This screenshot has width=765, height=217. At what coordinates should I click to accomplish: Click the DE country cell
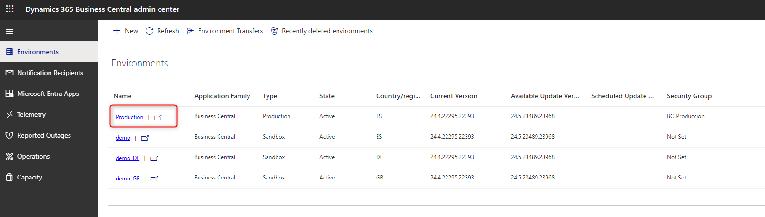(x=379, y=157)
